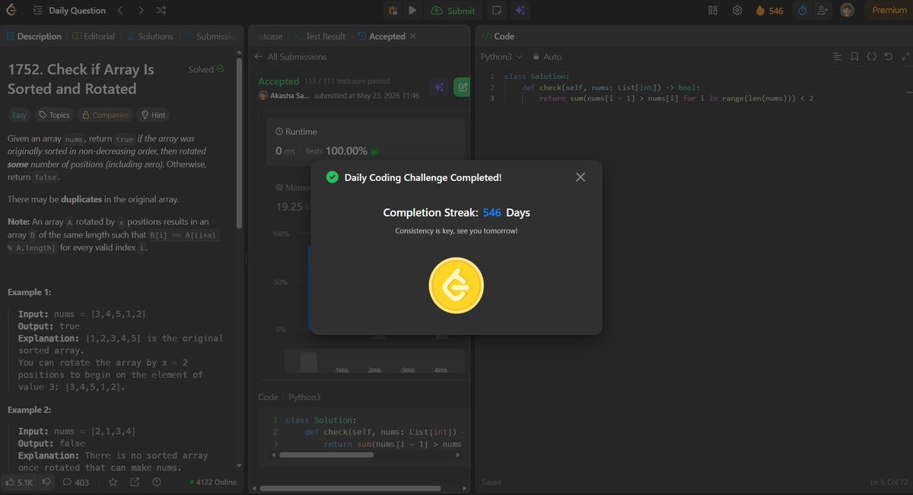Star this problem as favorite

(113, 482)
